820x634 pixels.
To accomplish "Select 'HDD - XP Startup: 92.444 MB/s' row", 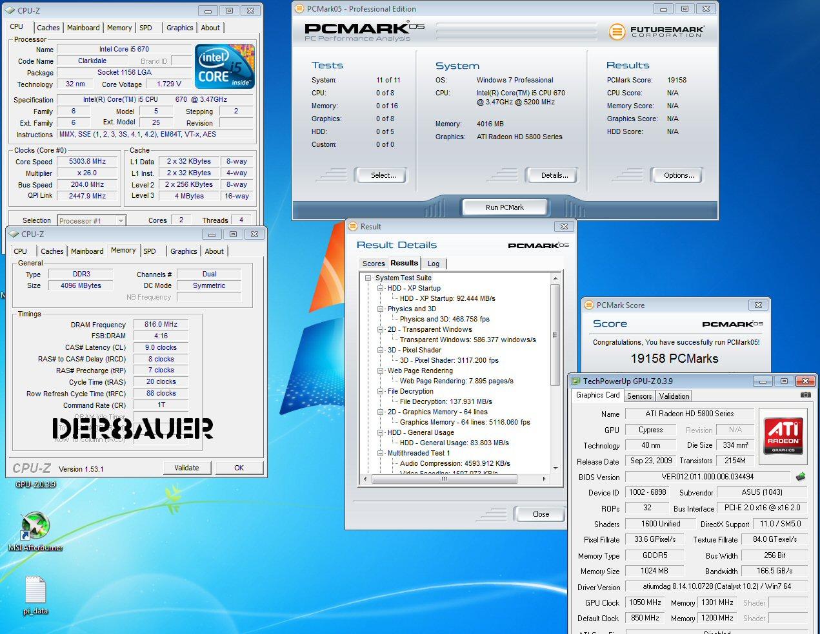I will click(x=448, y=298).
